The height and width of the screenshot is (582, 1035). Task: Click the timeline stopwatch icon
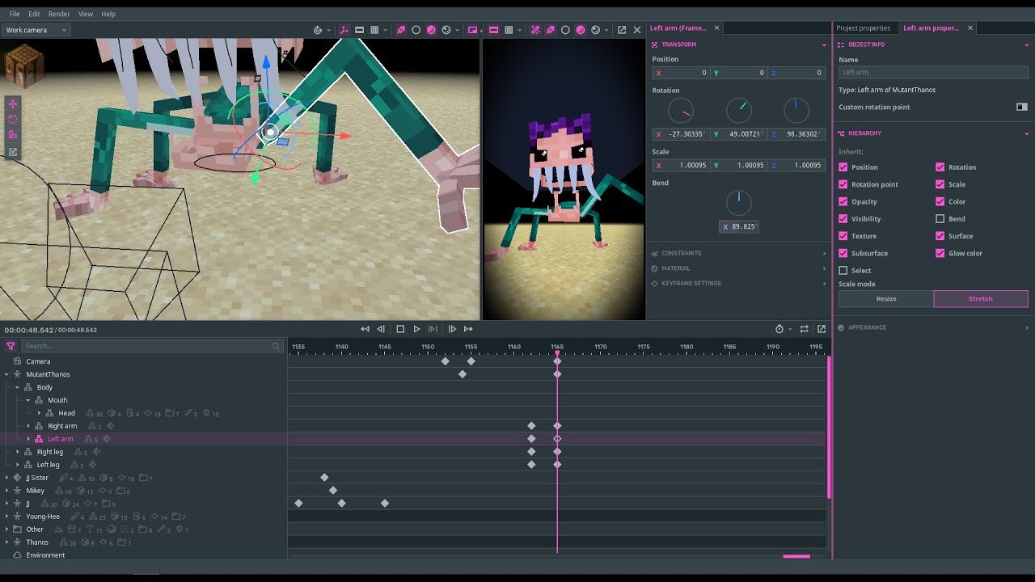pyautogui.click(x=779, y=329)
